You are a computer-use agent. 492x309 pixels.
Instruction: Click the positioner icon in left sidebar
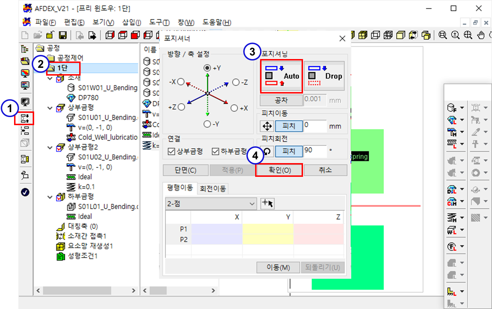[25, 118]
